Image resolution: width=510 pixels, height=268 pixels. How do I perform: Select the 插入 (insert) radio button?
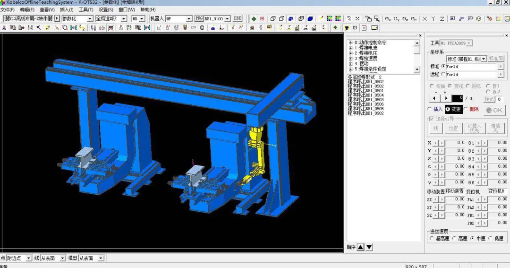click(431, 109)
